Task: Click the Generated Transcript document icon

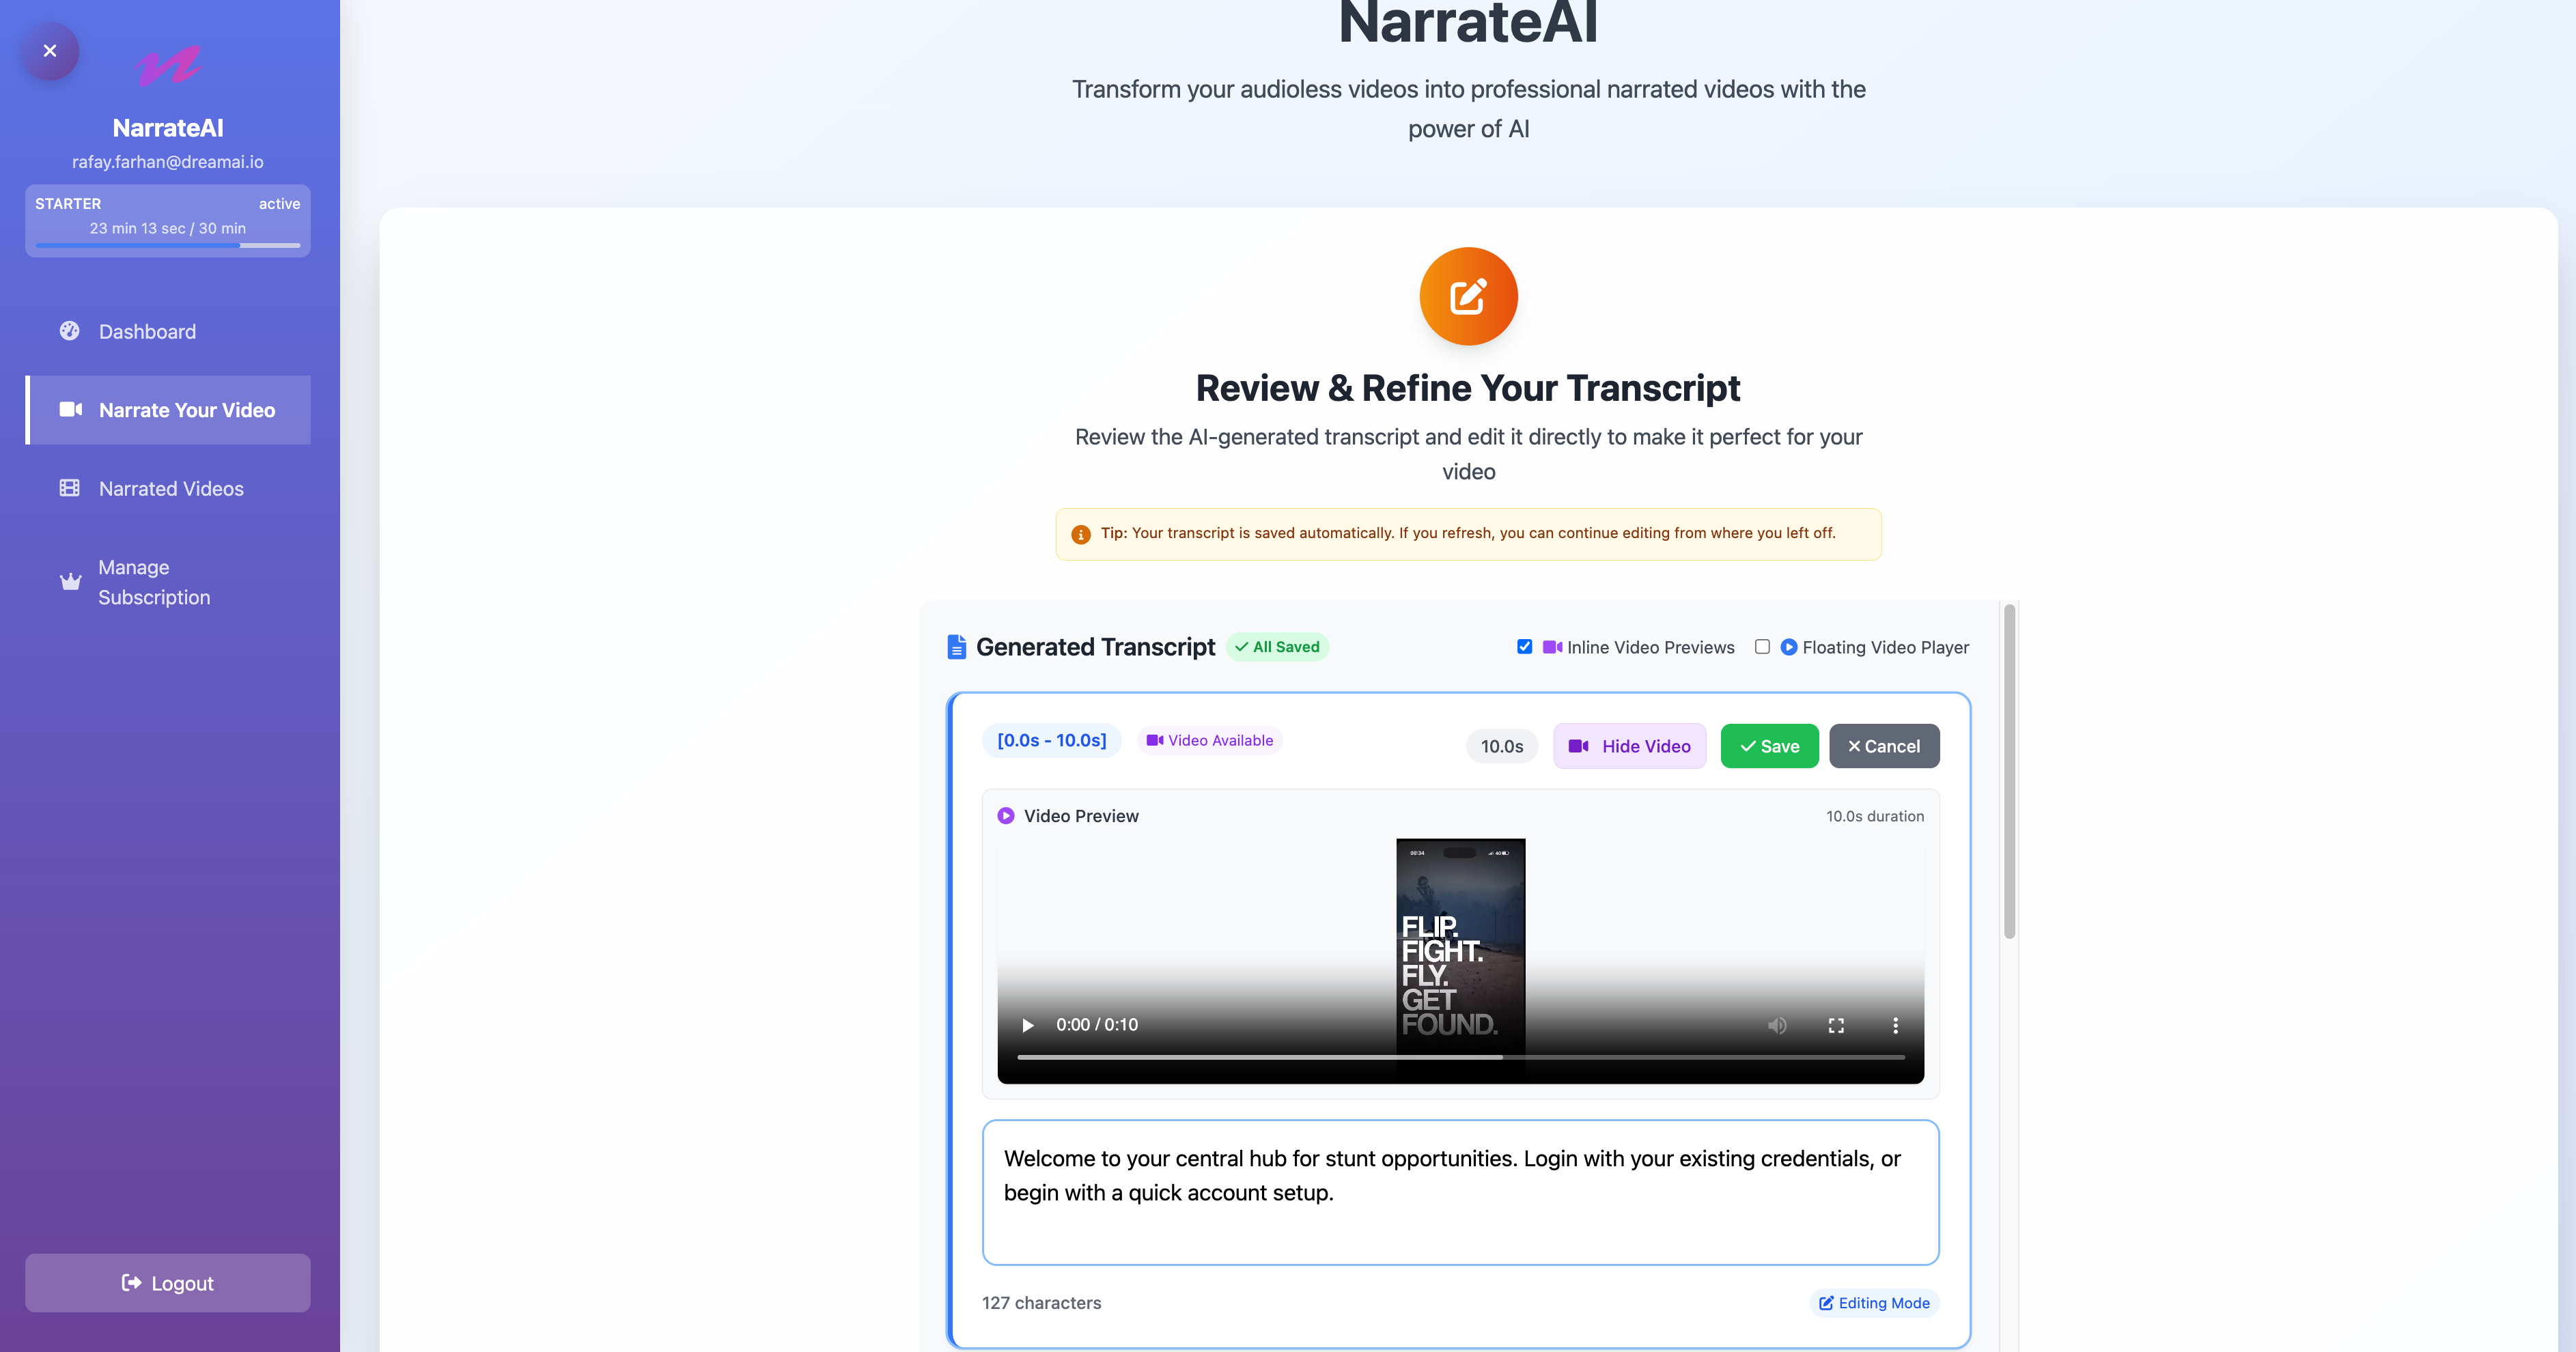Action: pyautogui.click(x=956, y=646)
